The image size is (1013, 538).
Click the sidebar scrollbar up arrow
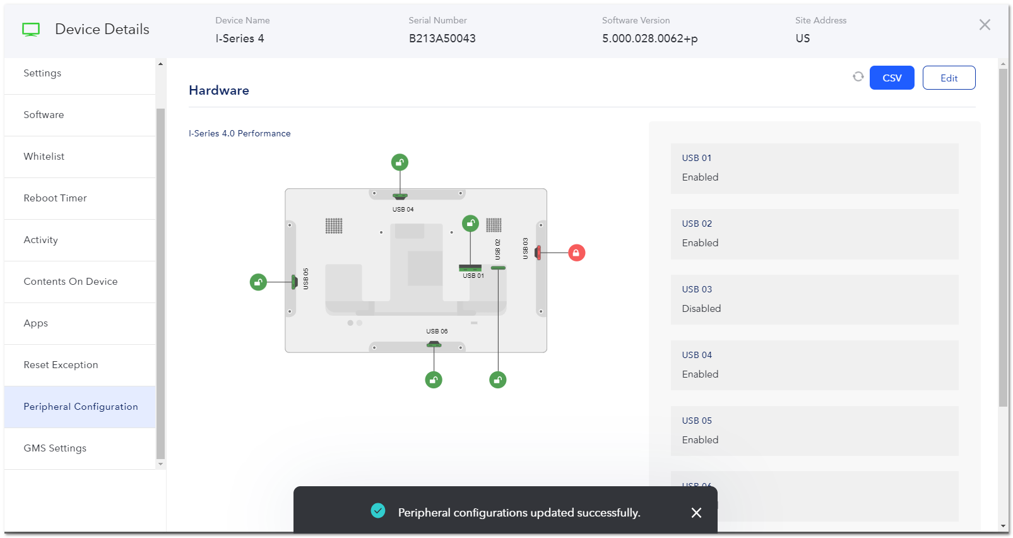(160, 64)
